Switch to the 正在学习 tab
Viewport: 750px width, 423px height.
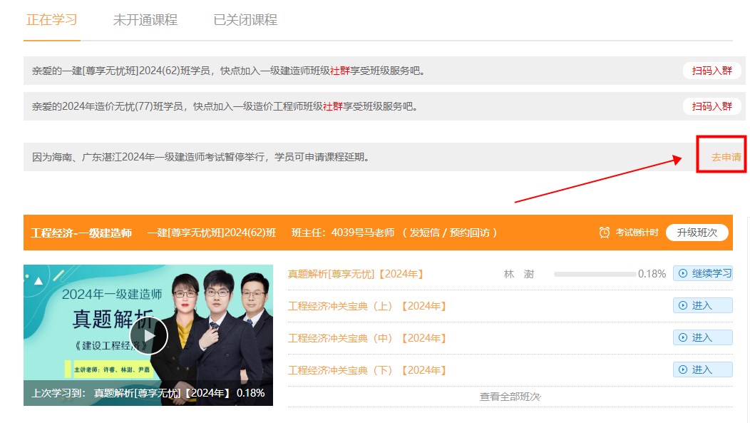tap(51, 20)
